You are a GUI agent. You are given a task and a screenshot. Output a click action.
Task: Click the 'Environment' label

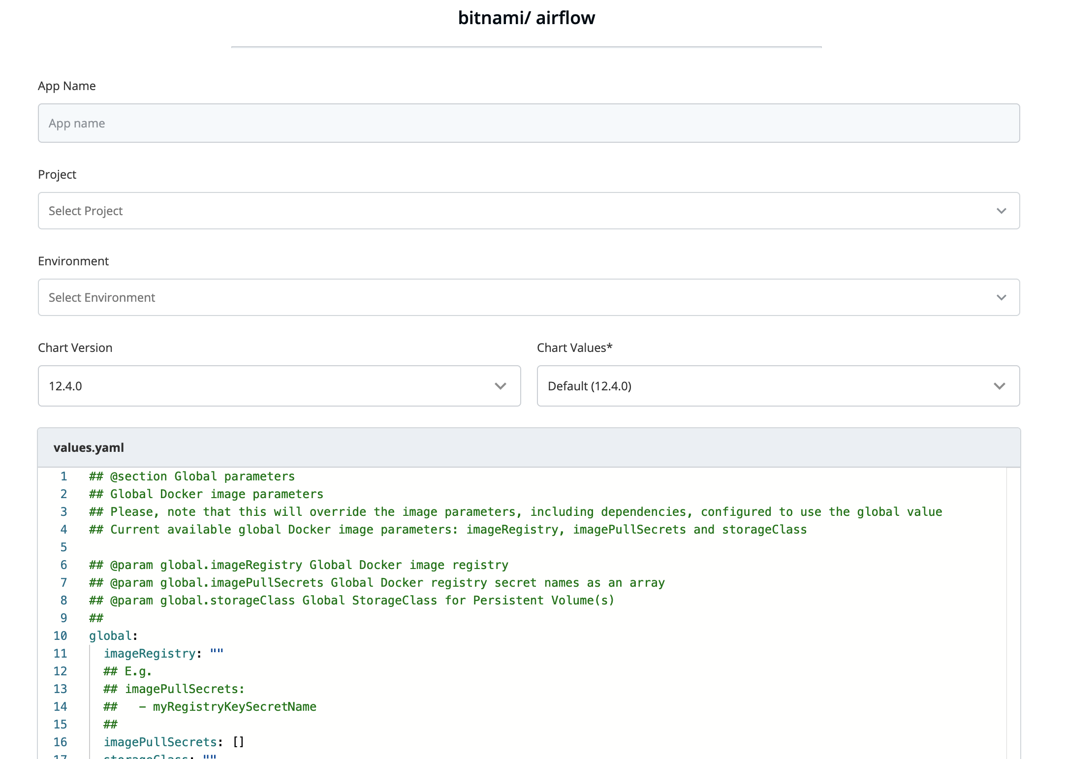click(73, 261)
